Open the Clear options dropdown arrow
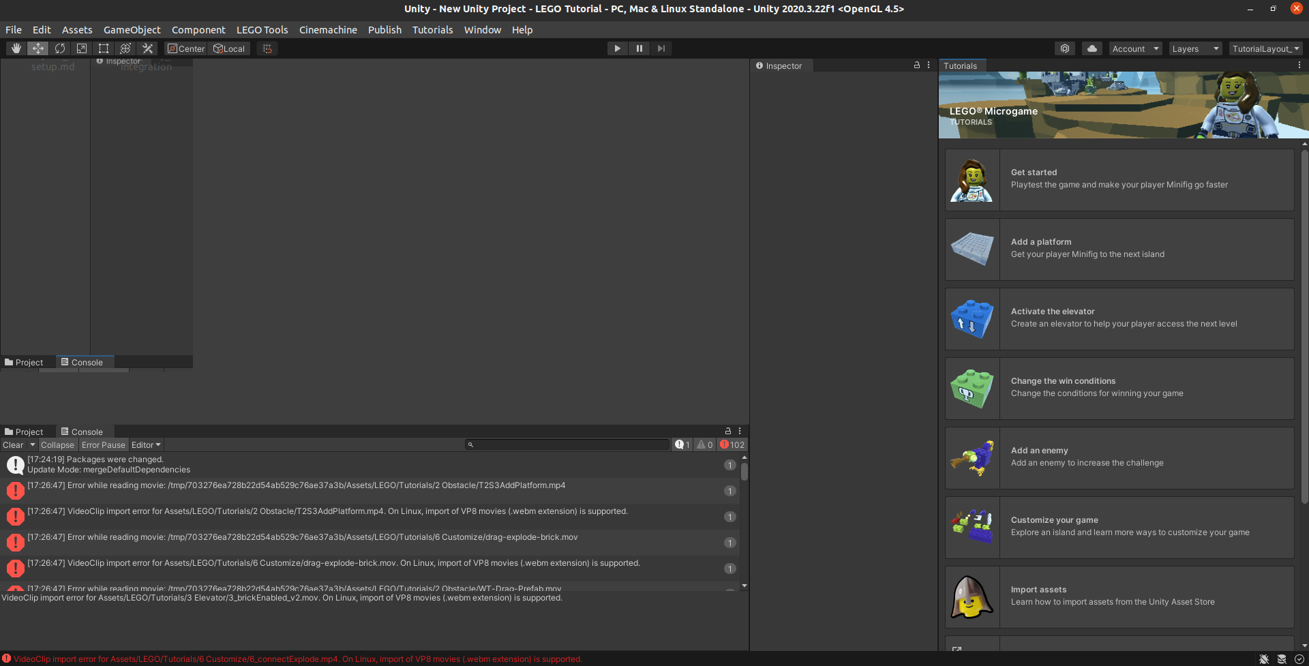Viewport: 1309px width, 666px height. (32, 445)
